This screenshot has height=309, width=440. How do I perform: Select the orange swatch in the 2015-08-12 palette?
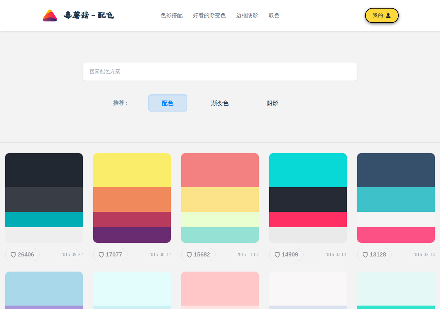[x=132, y=199]
